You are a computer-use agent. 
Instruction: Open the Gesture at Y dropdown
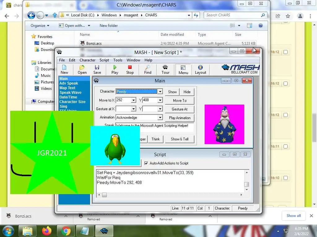point(160,109)
